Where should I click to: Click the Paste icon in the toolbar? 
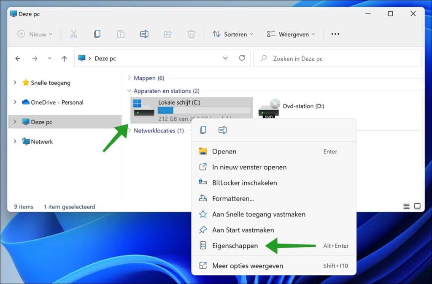pos(121,34)
